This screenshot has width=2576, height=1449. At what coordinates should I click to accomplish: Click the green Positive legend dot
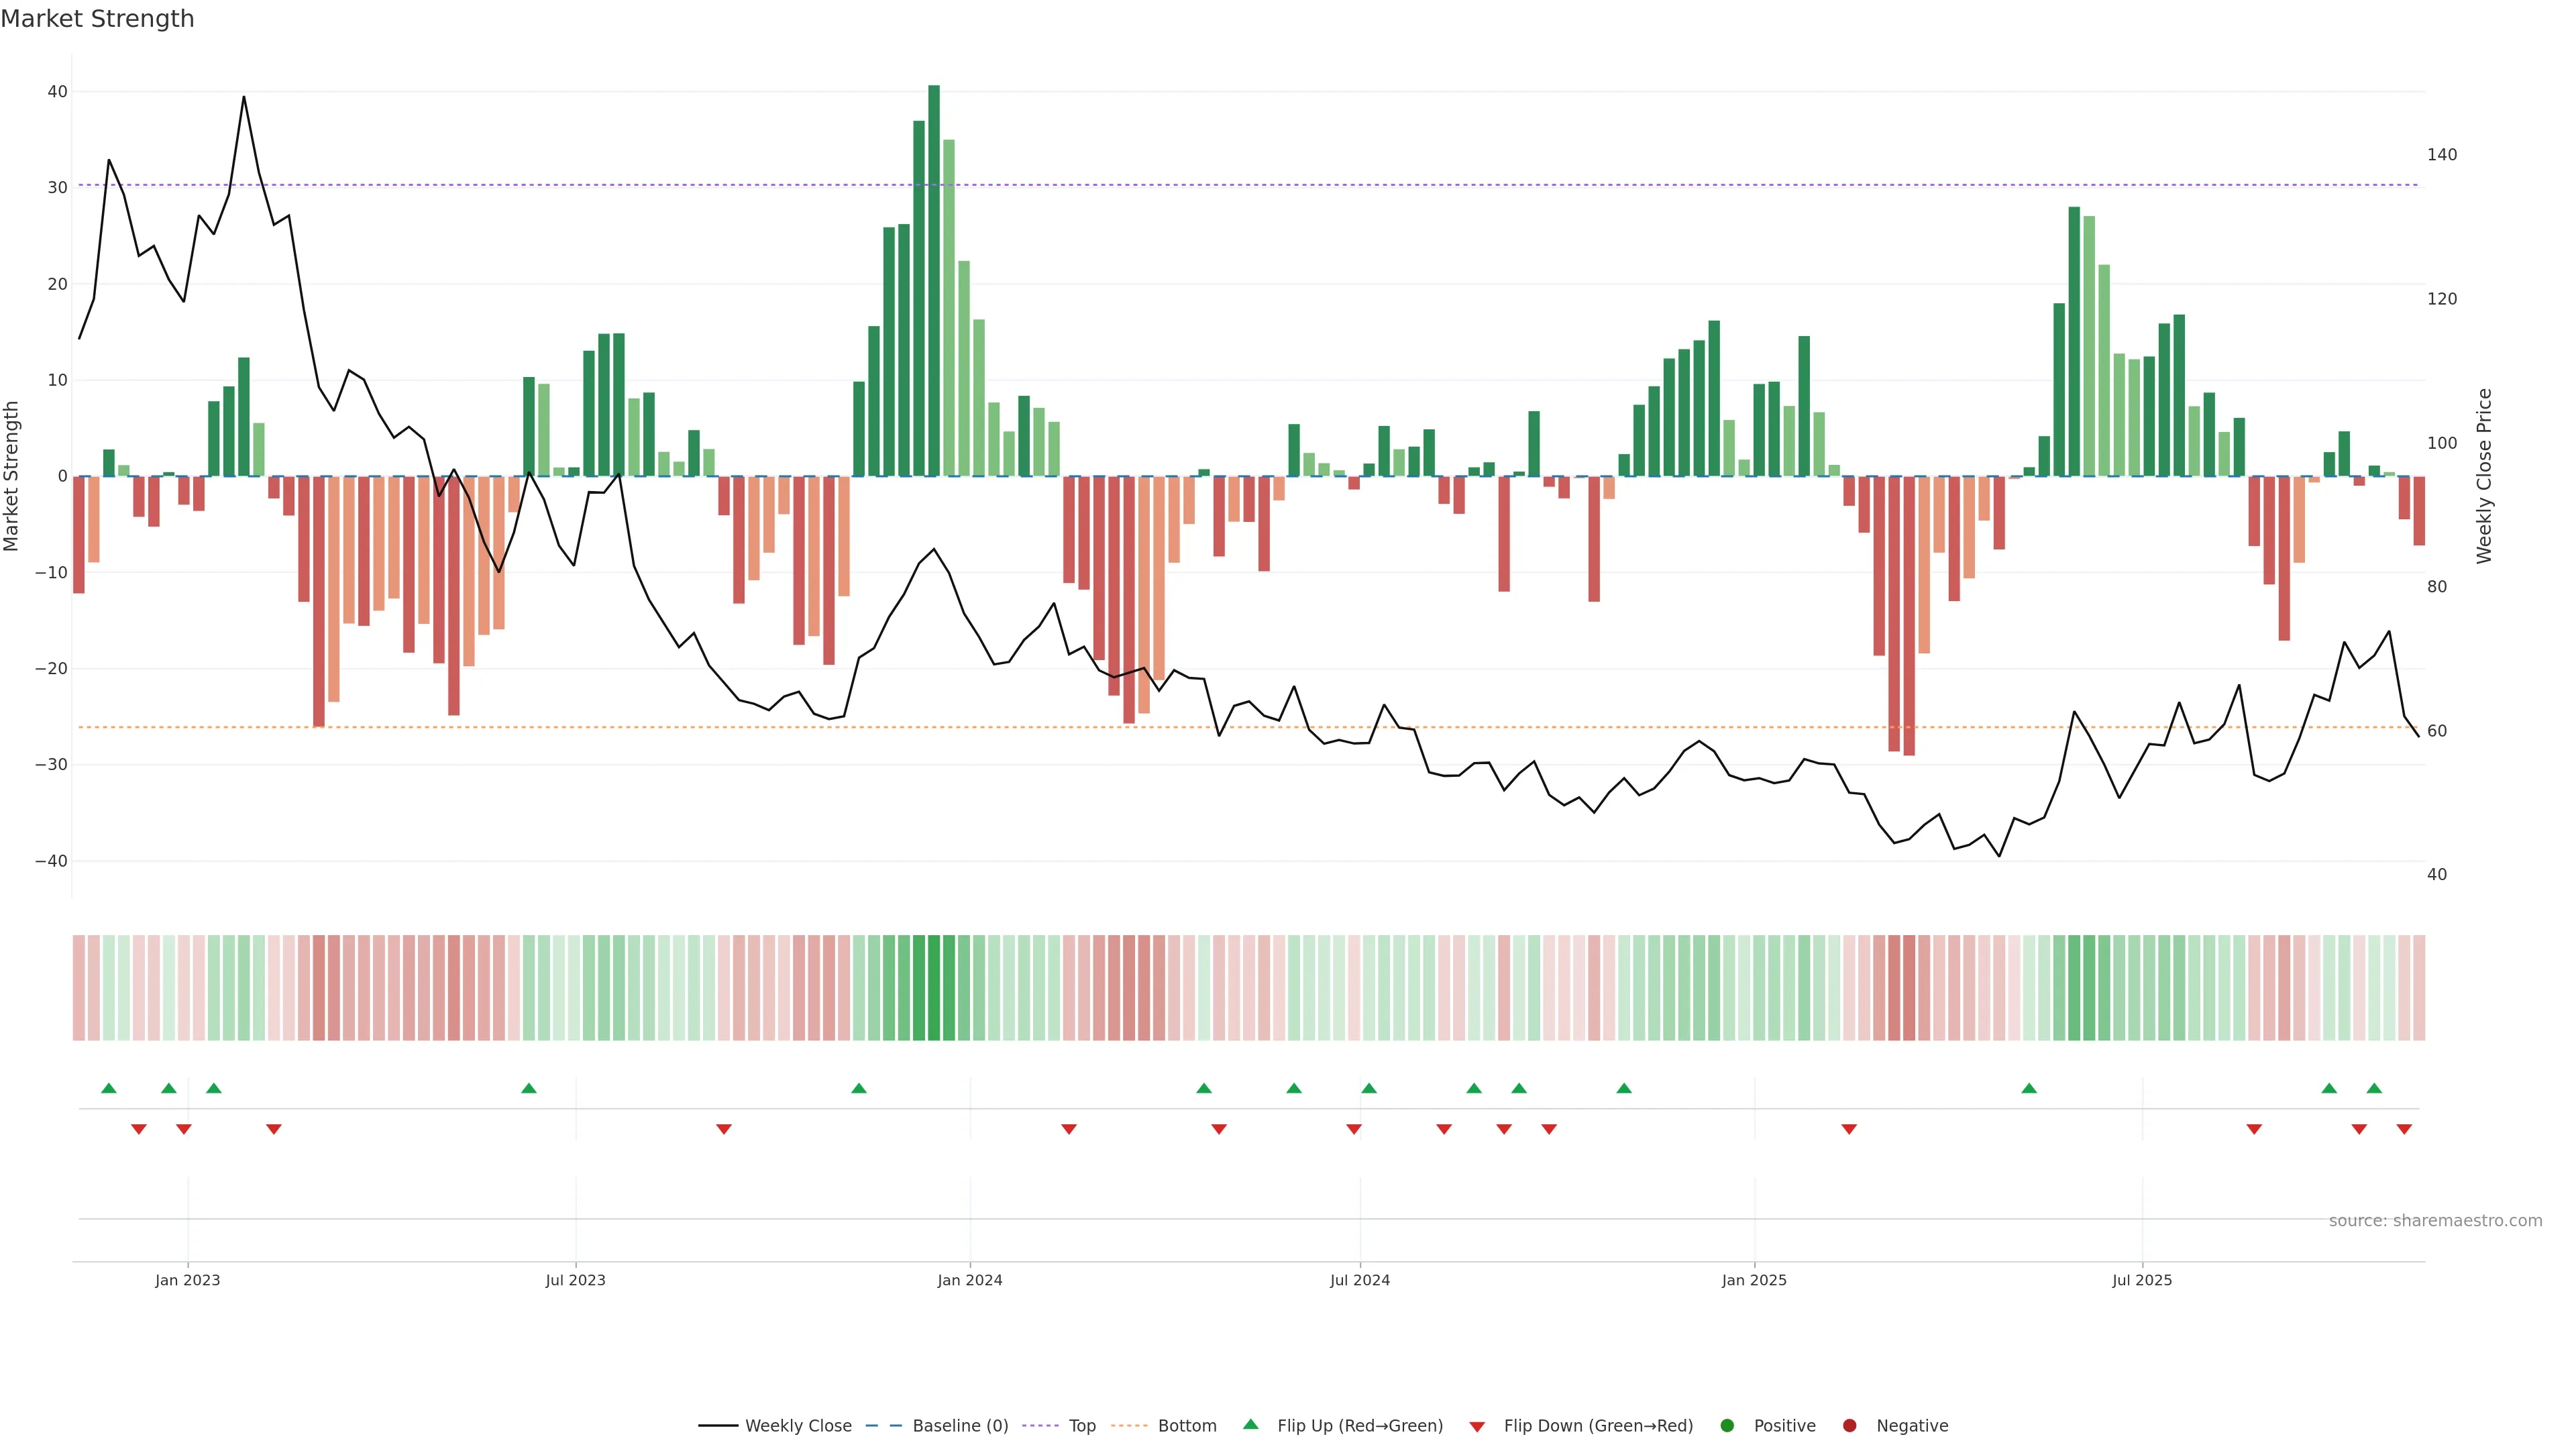[x=1727, y=1425]
